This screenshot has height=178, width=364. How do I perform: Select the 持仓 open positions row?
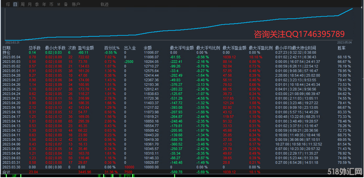tap(6, 52)
